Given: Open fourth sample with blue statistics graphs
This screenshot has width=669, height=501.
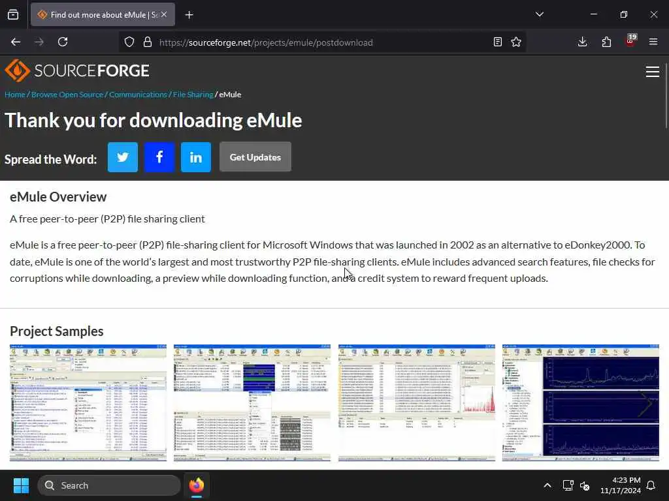Looking at the screenshot, I should (x=581, y=402).
